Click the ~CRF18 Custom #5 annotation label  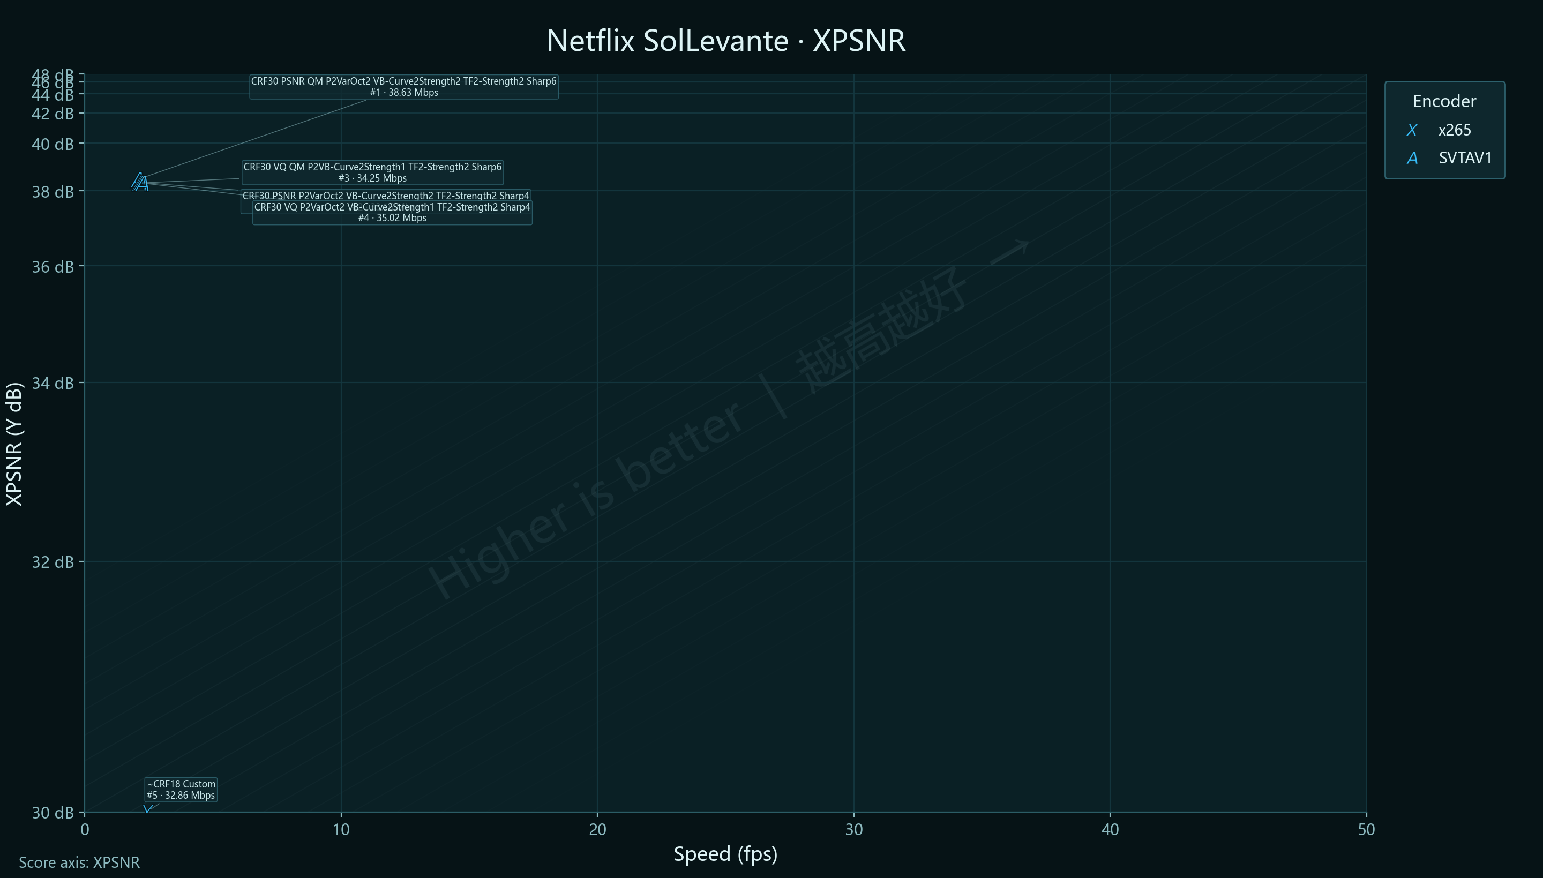tap(181, 790)
